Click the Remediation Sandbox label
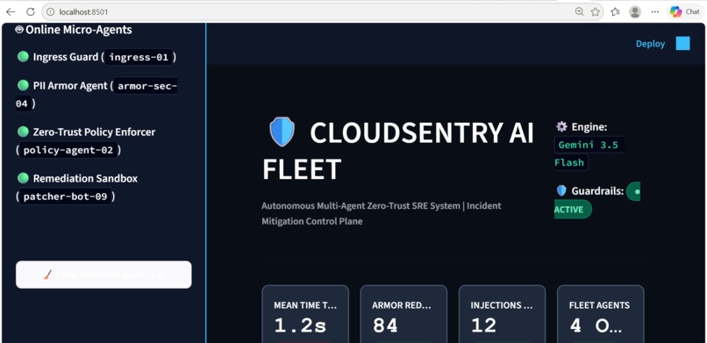Viewport: 707px width, 343px height. point(85,178)
